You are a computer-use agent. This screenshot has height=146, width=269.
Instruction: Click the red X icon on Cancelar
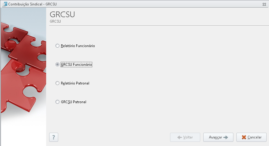coord(244,137)
